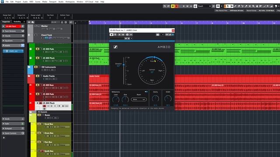Mute the Audio Tracks folder
Viewport: 280px width, 157px height.
pyautogui.click(x=37, y=76)
